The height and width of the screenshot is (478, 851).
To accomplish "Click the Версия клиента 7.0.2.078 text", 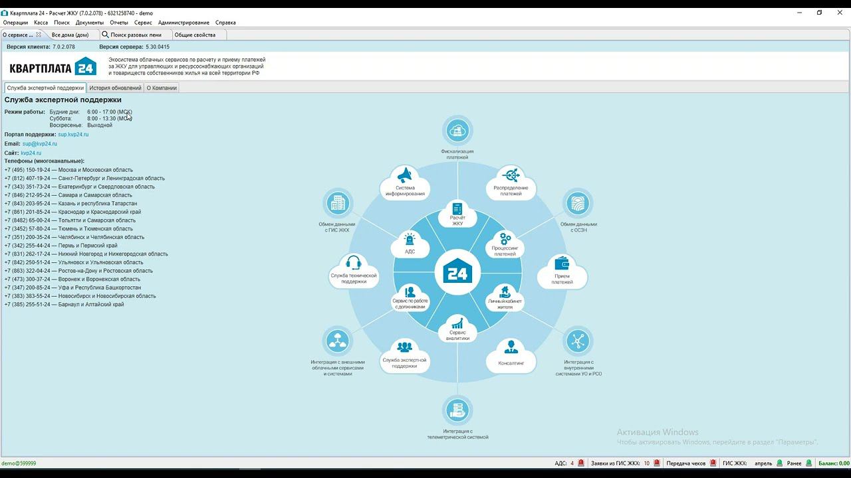I will 41,47.
